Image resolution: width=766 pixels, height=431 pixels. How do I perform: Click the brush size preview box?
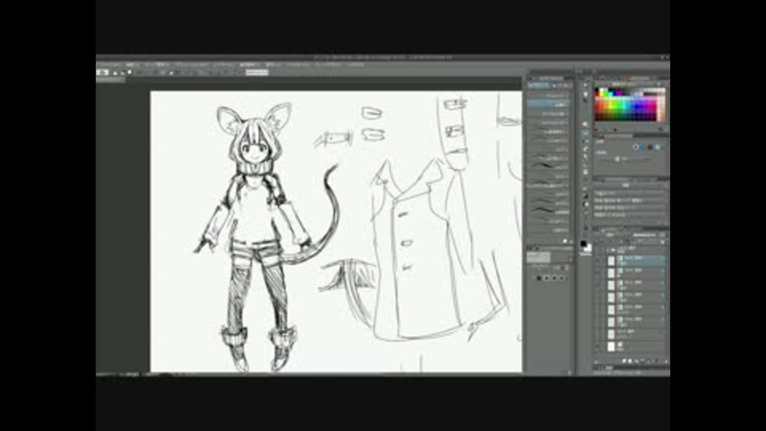(539, 257)
